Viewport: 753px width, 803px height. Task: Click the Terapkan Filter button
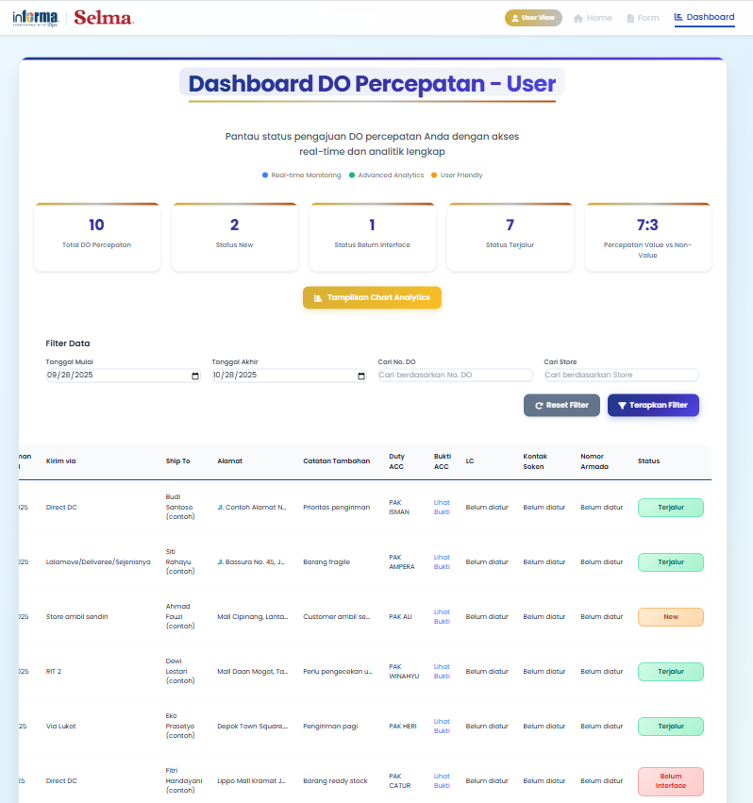click(653, 405)
